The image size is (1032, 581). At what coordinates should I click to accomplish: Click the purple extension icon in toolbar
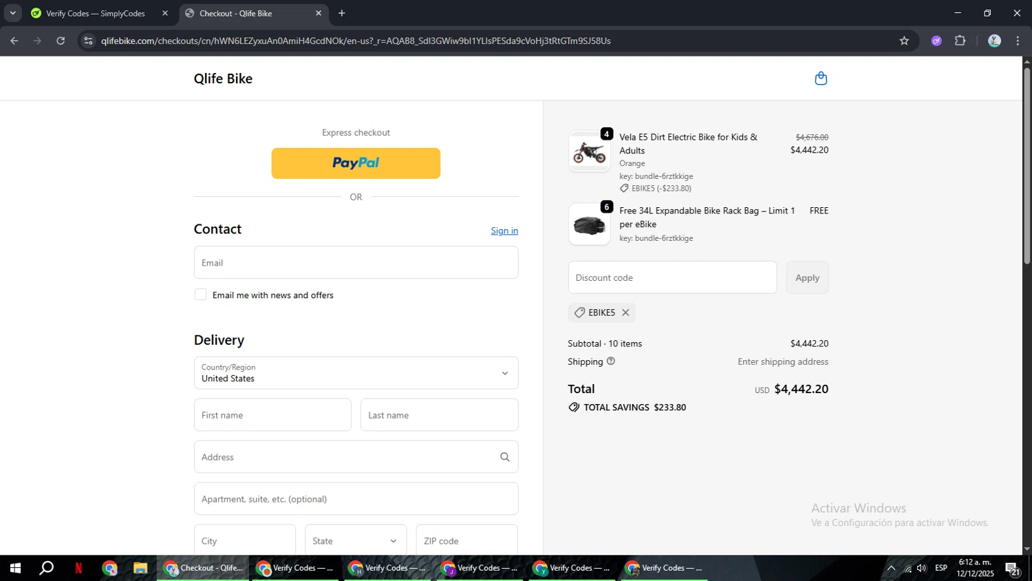pos(936,41)
